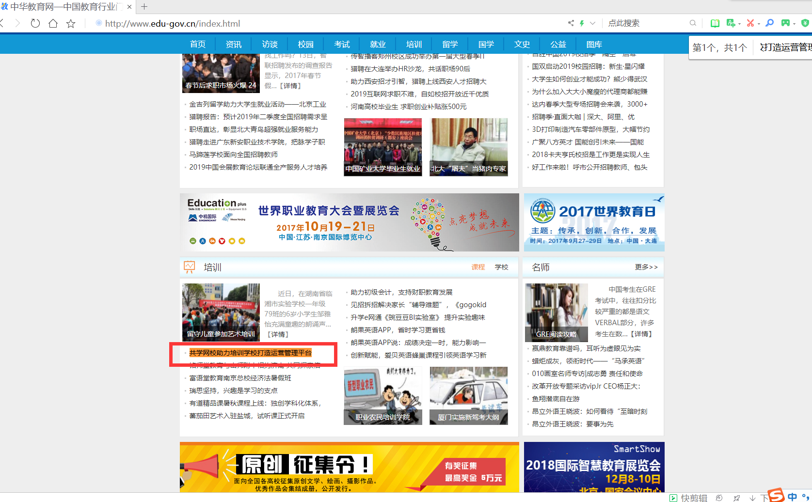Open the 2017世界教育日 banner
812x502 pixels.
594,222
